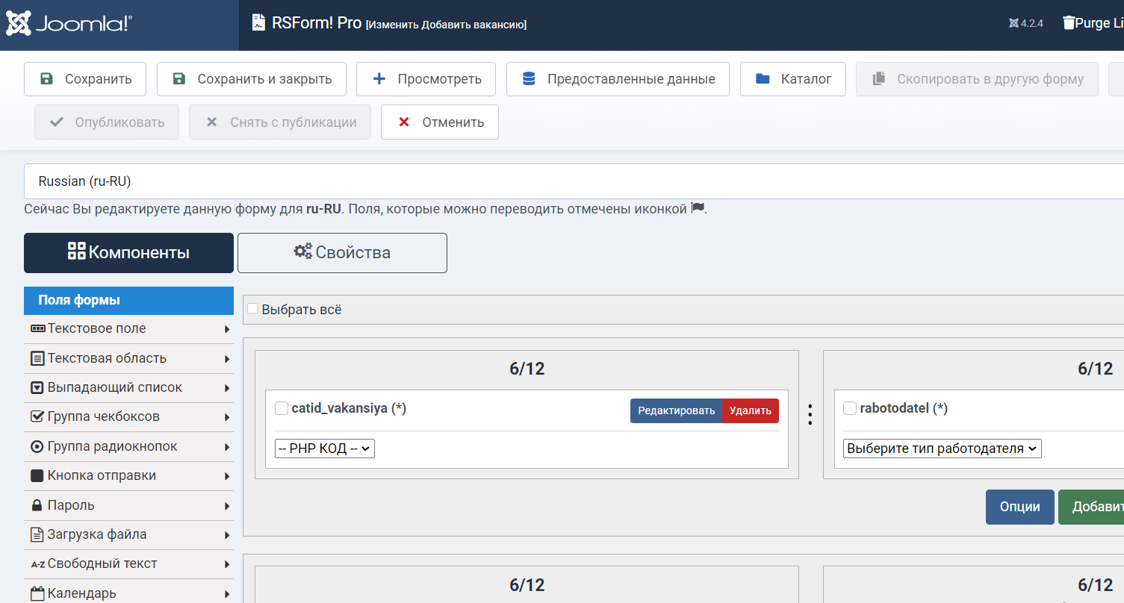The image size is (1124, 603).
Task: Select the rabotodatel field checkbox
Action: [850, 408]
